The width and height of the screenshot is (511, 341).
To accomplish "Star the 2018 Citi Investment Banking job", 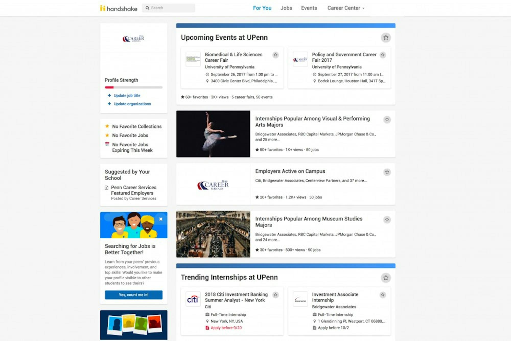I will (275, 295).
